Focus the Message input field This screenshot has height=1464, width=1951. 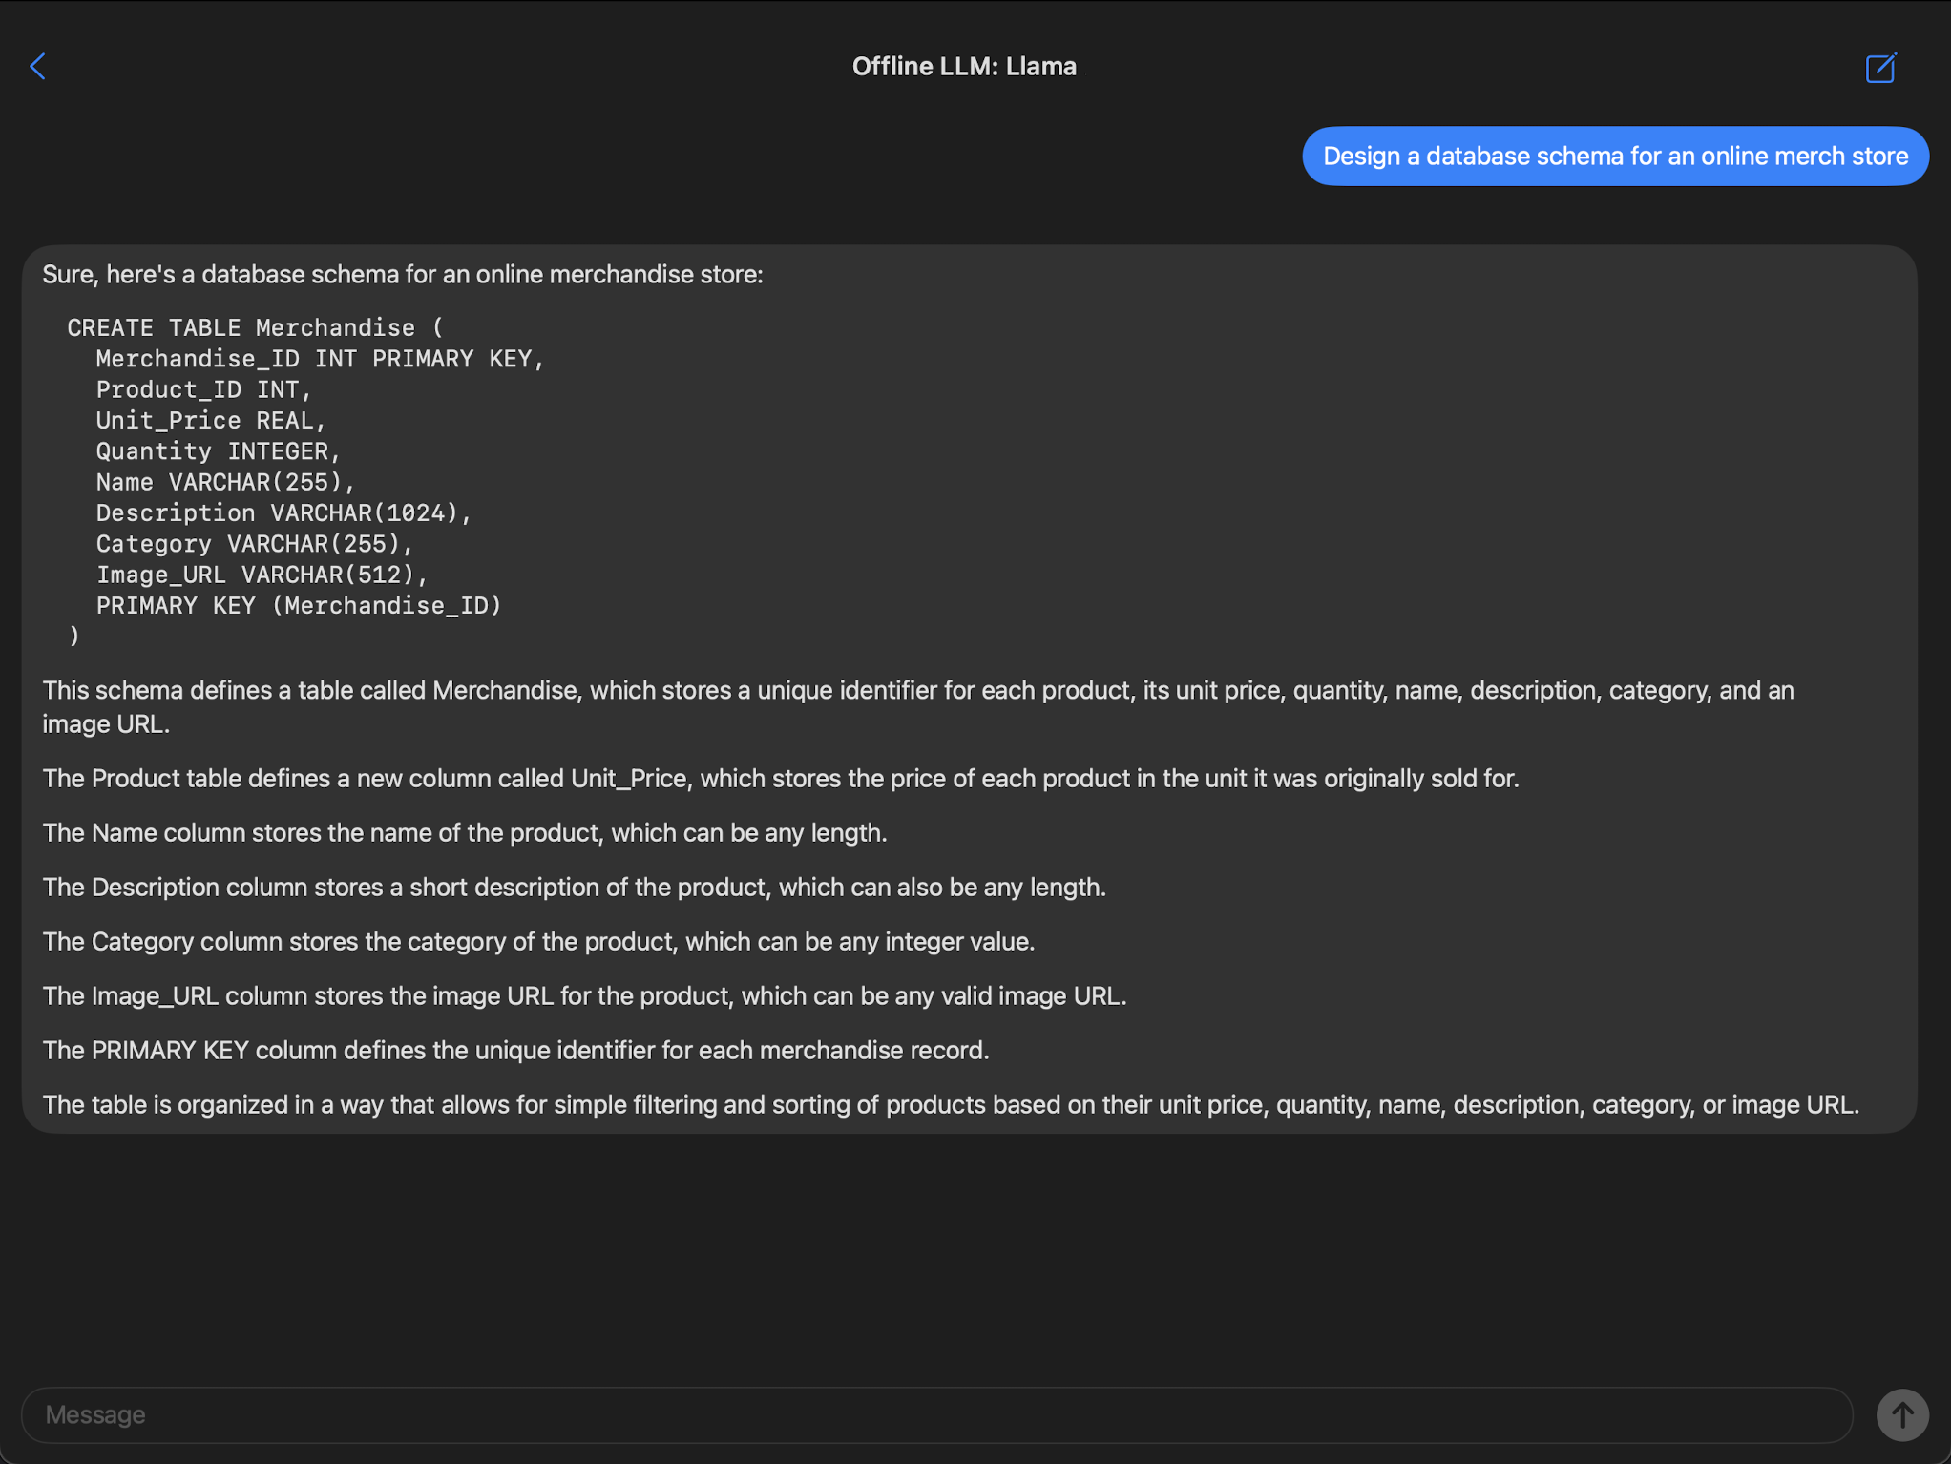[936, 1414]
